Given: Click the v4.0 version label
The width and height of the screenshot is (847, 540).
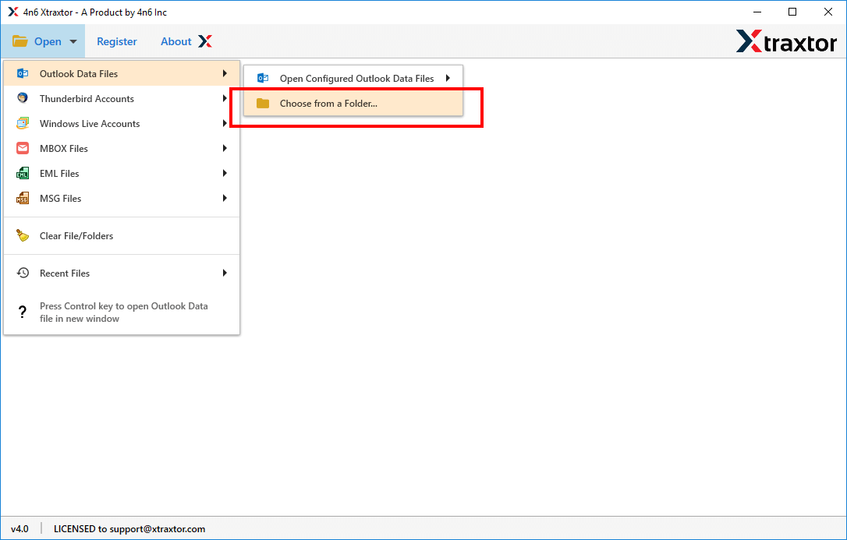Looking at the screenshot, I should 20,528.
